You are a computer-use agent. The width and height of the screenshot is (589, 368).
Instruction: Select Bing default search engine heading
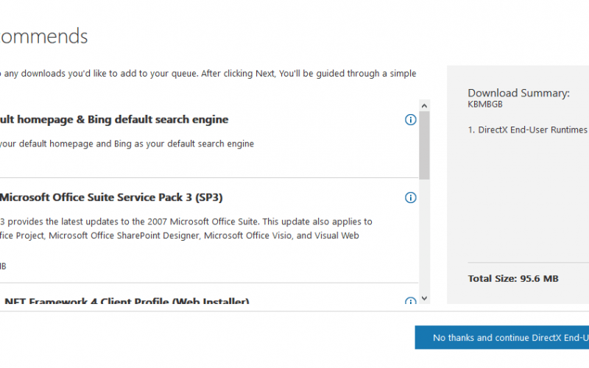114,119
